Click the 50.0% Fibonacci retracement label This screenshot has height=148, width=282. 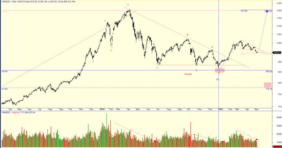point(4,71)
